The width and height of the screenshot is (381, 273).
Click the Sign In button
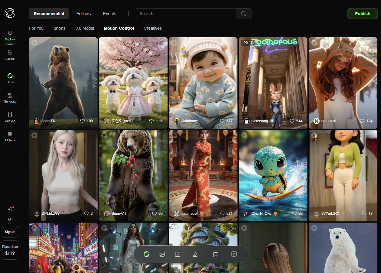point(10,232)
